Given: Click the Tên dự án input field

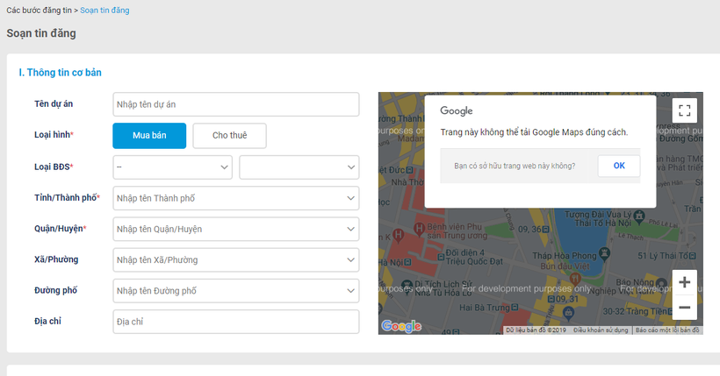Looking at the screenshot, I should 236,104.
